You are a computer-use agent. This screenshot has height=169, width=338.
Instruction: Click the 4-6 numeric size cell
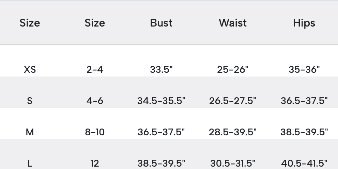(95, 101)
